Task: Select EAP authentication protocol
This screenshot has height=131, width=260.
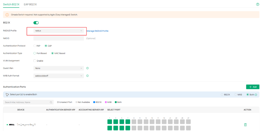Action: pos(46,46)
